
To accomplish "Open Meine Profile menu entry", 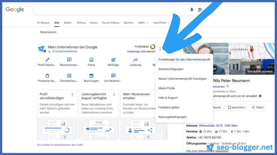I will [x=184, y=88].
